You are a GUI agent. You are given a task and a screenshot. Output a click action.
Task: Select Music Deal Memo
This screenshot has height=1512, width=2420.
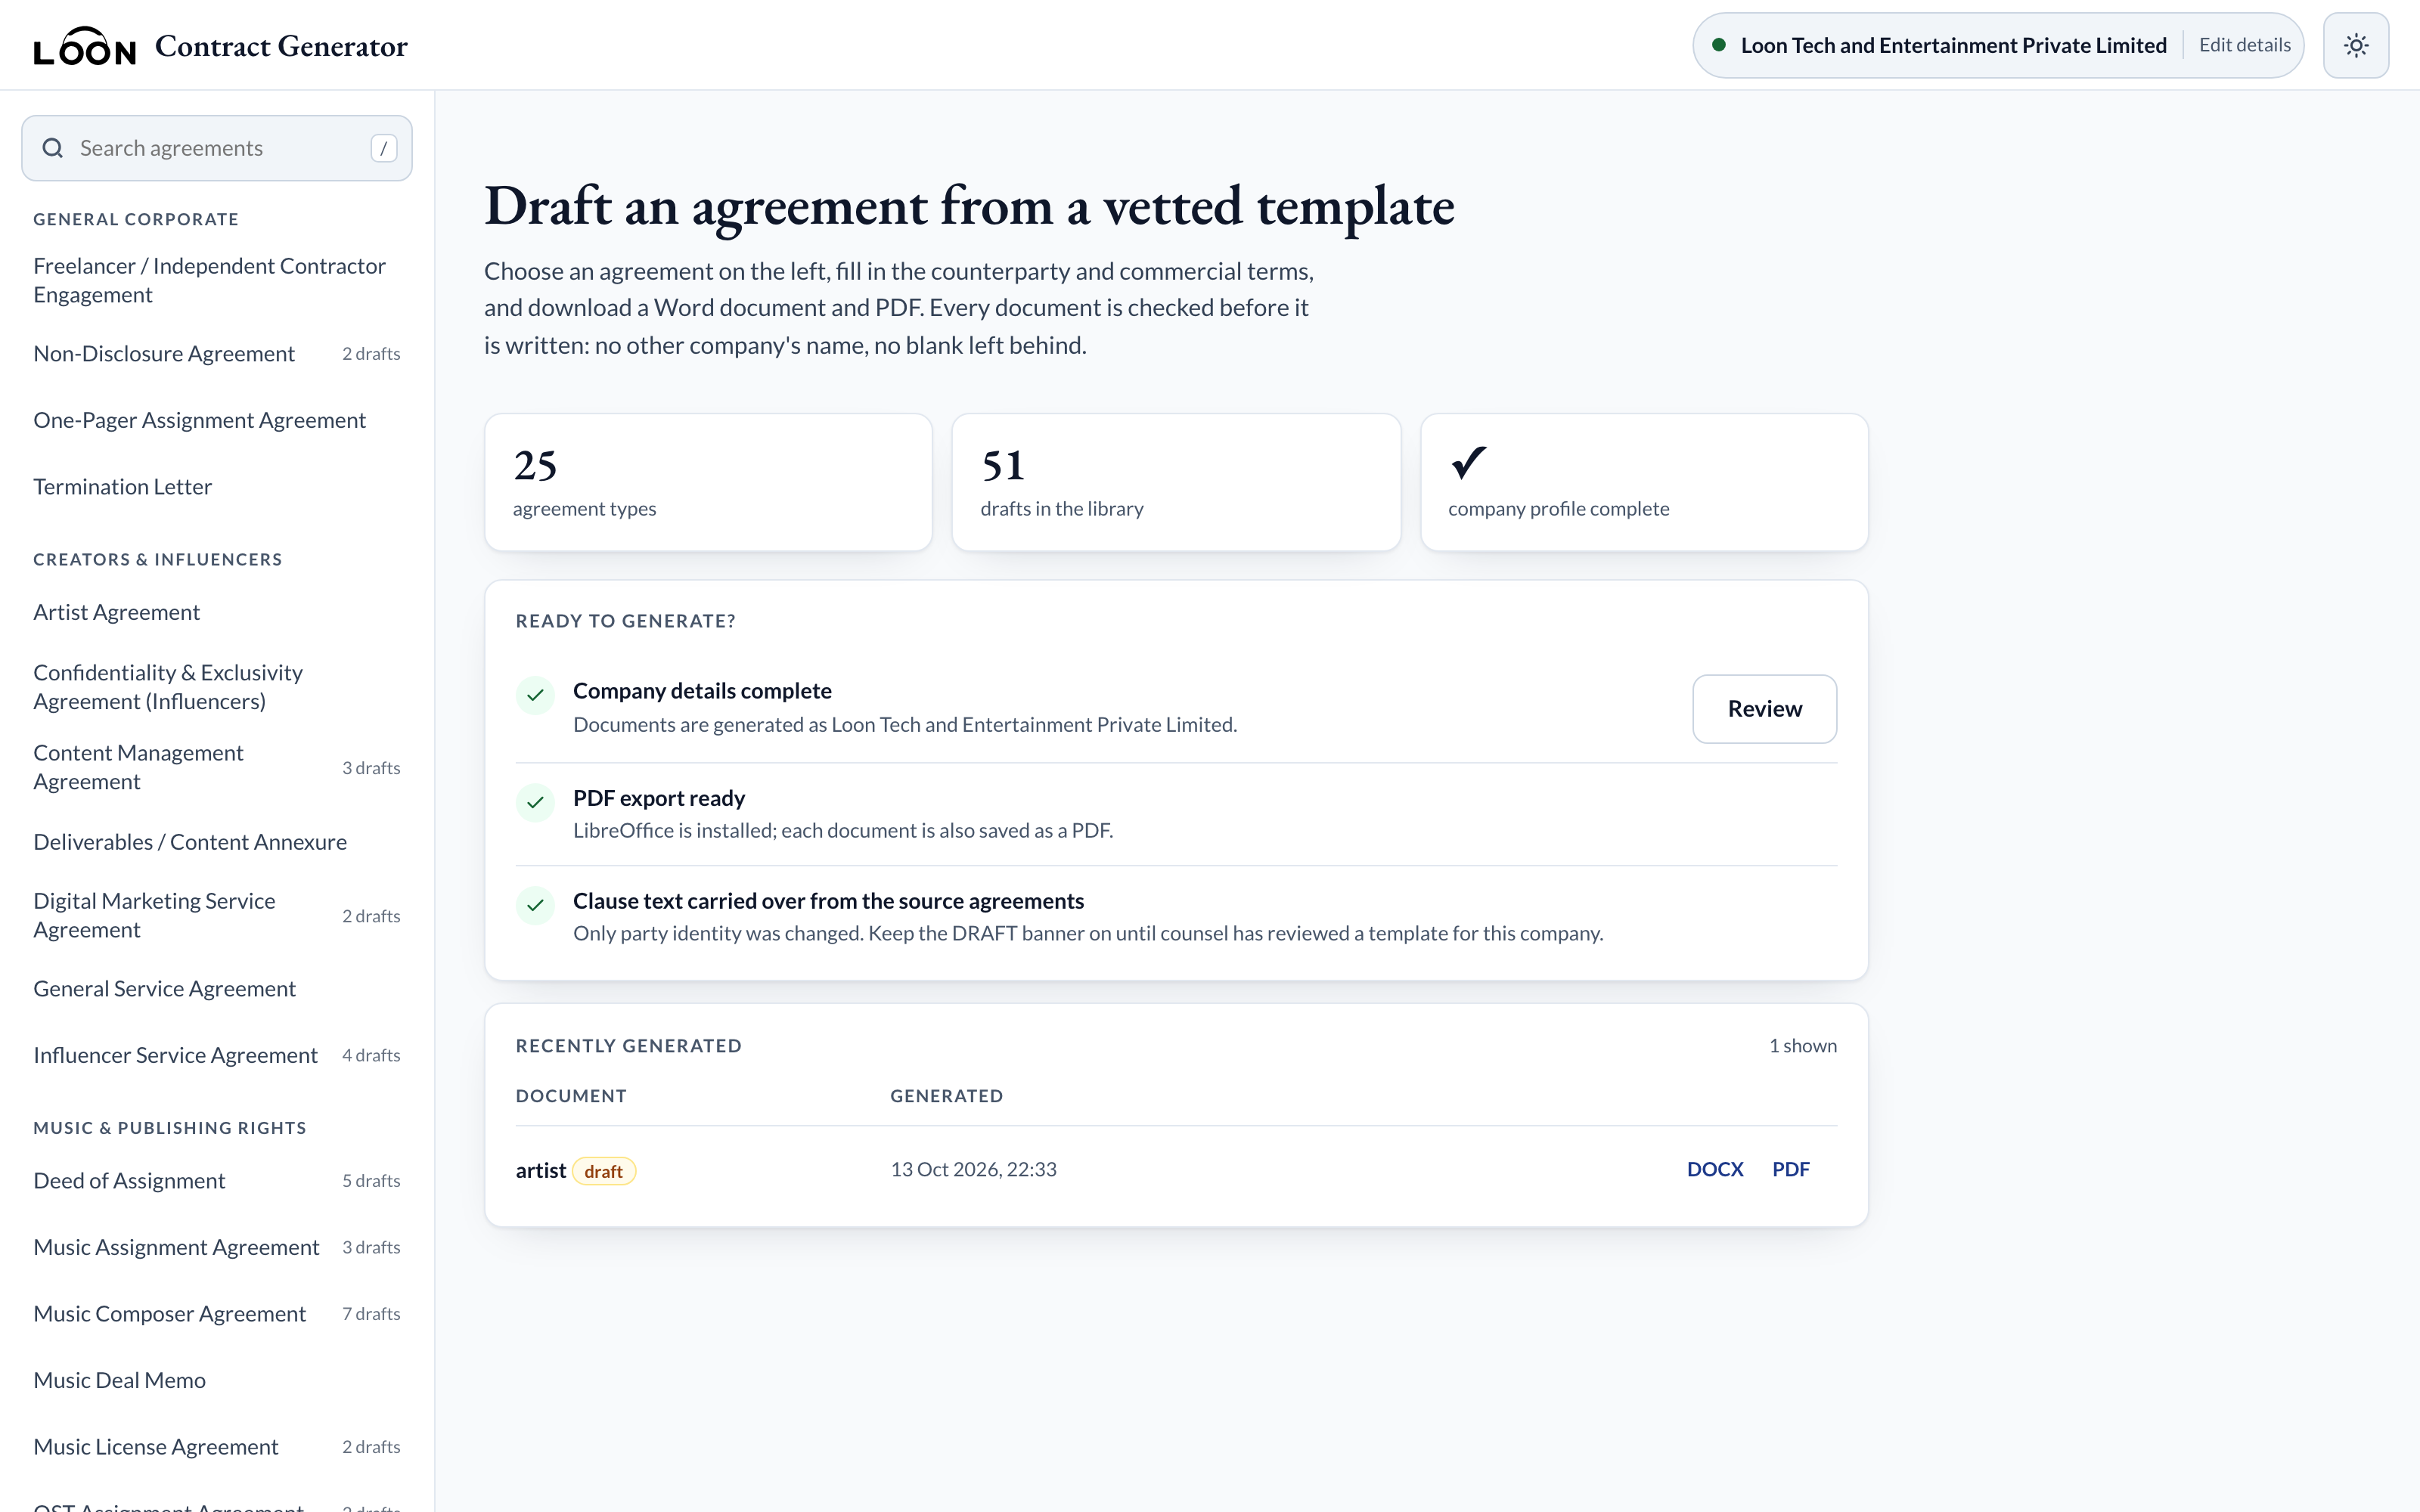(217, 1380)
